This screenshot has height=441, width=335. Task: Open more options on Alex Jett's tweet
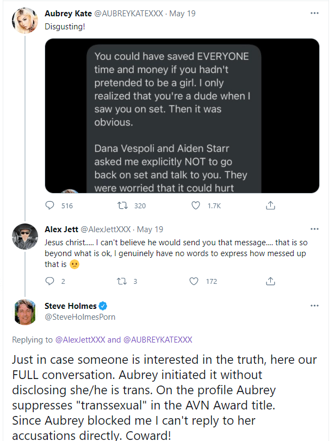coord(314,229)
